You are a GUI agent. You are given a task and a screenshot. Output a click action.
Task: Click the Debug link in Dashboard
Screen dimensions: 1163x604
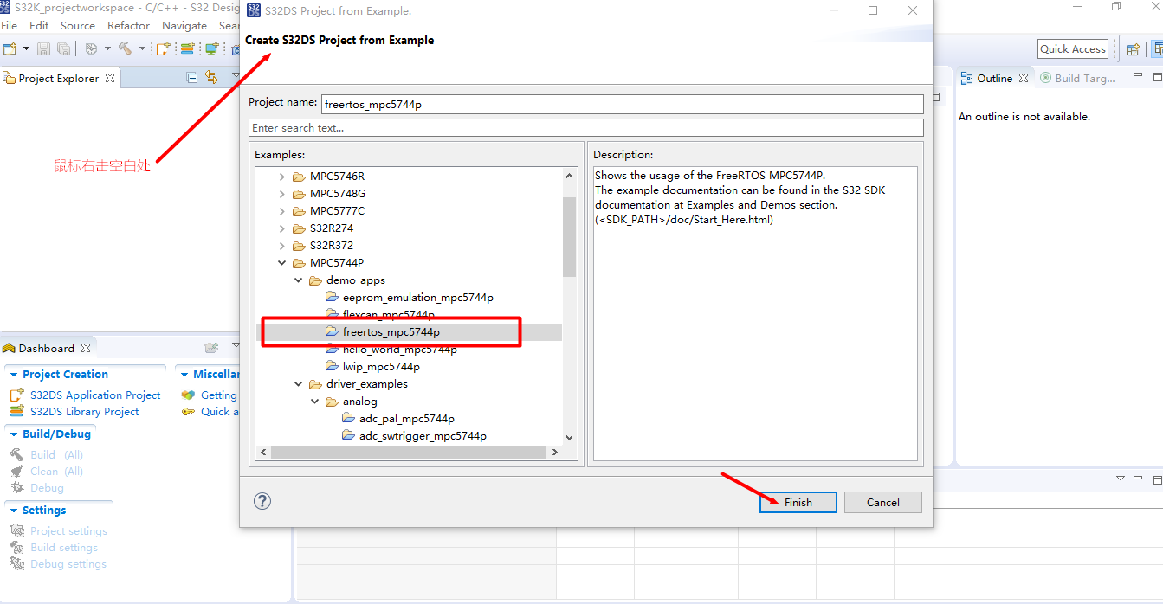click(47, 487)
